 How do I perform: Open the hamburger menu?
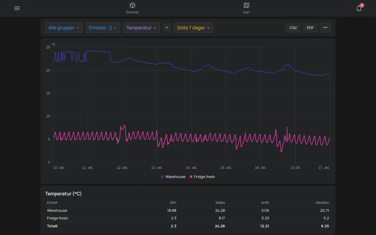click(17, 8)
